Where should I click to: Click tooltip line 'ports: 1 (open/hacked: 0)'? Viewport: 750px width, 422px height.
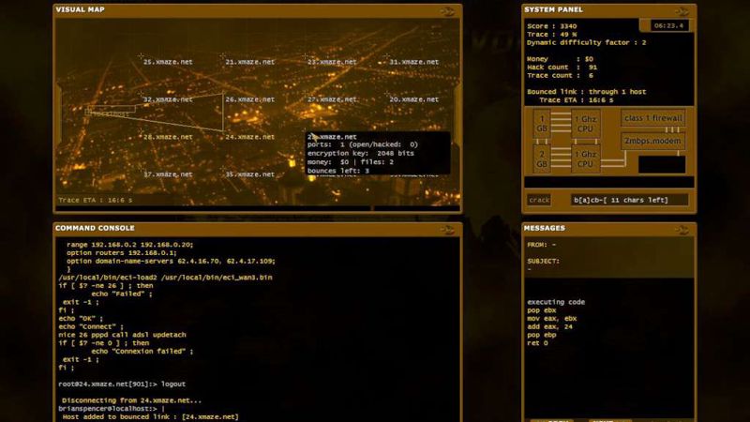tap(363, 144)
